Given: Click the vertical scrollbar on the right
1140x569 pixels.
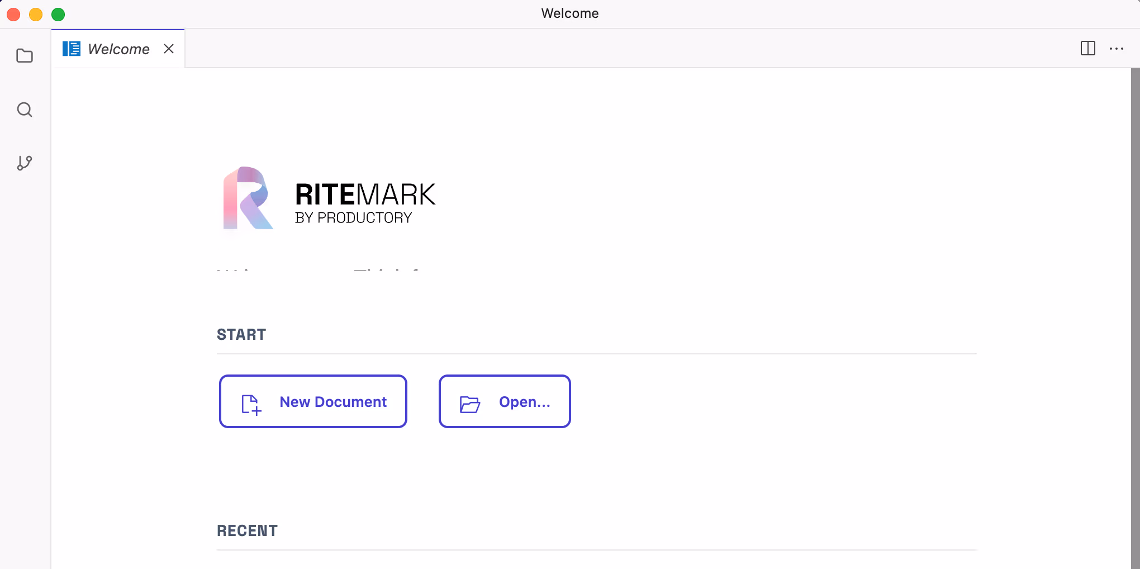Looking at the screenshot, I should tap(1135, 317).
